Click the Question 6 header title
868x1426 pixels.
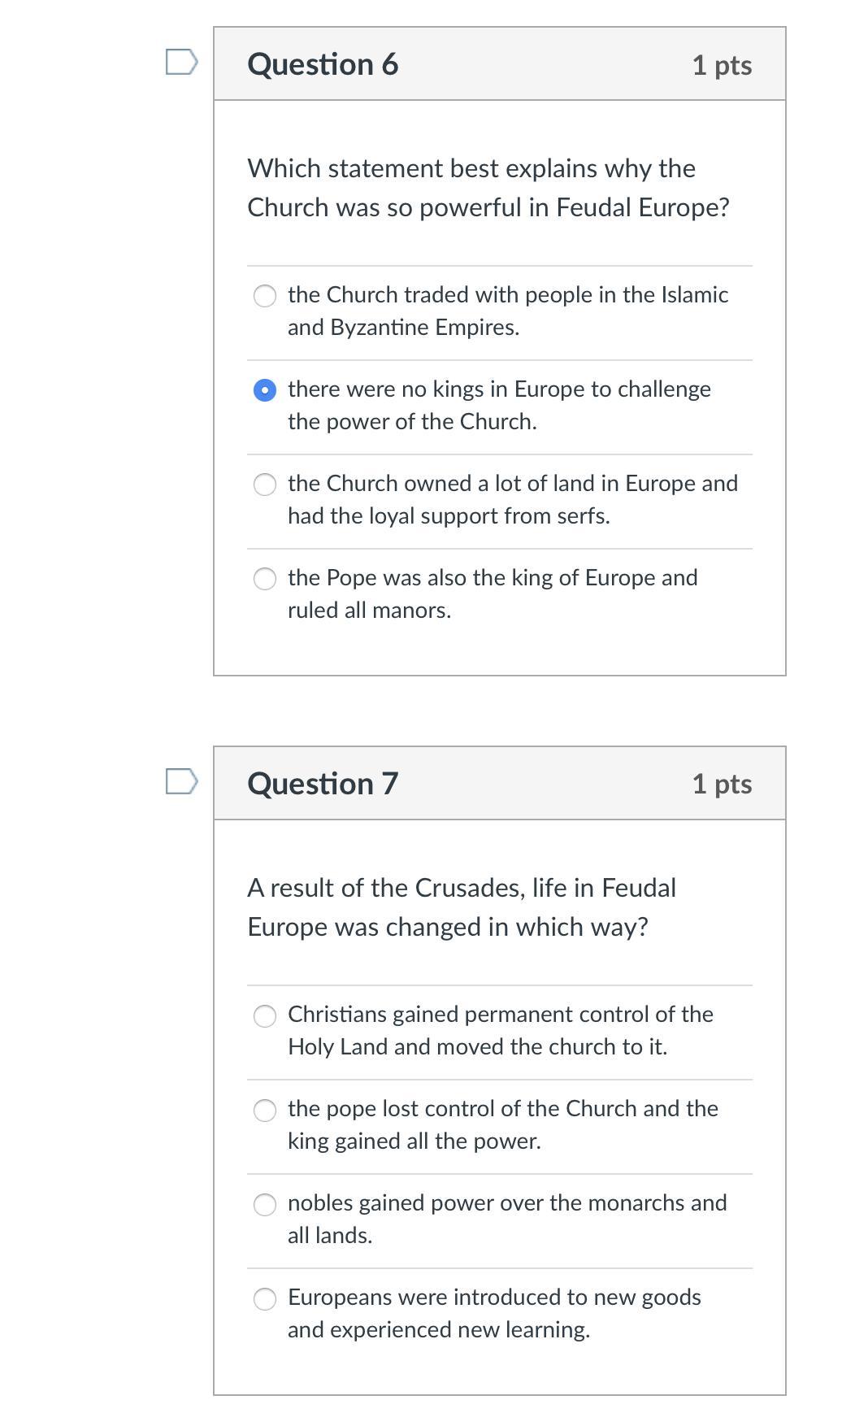pyautogui.click(x=323, y=64)
